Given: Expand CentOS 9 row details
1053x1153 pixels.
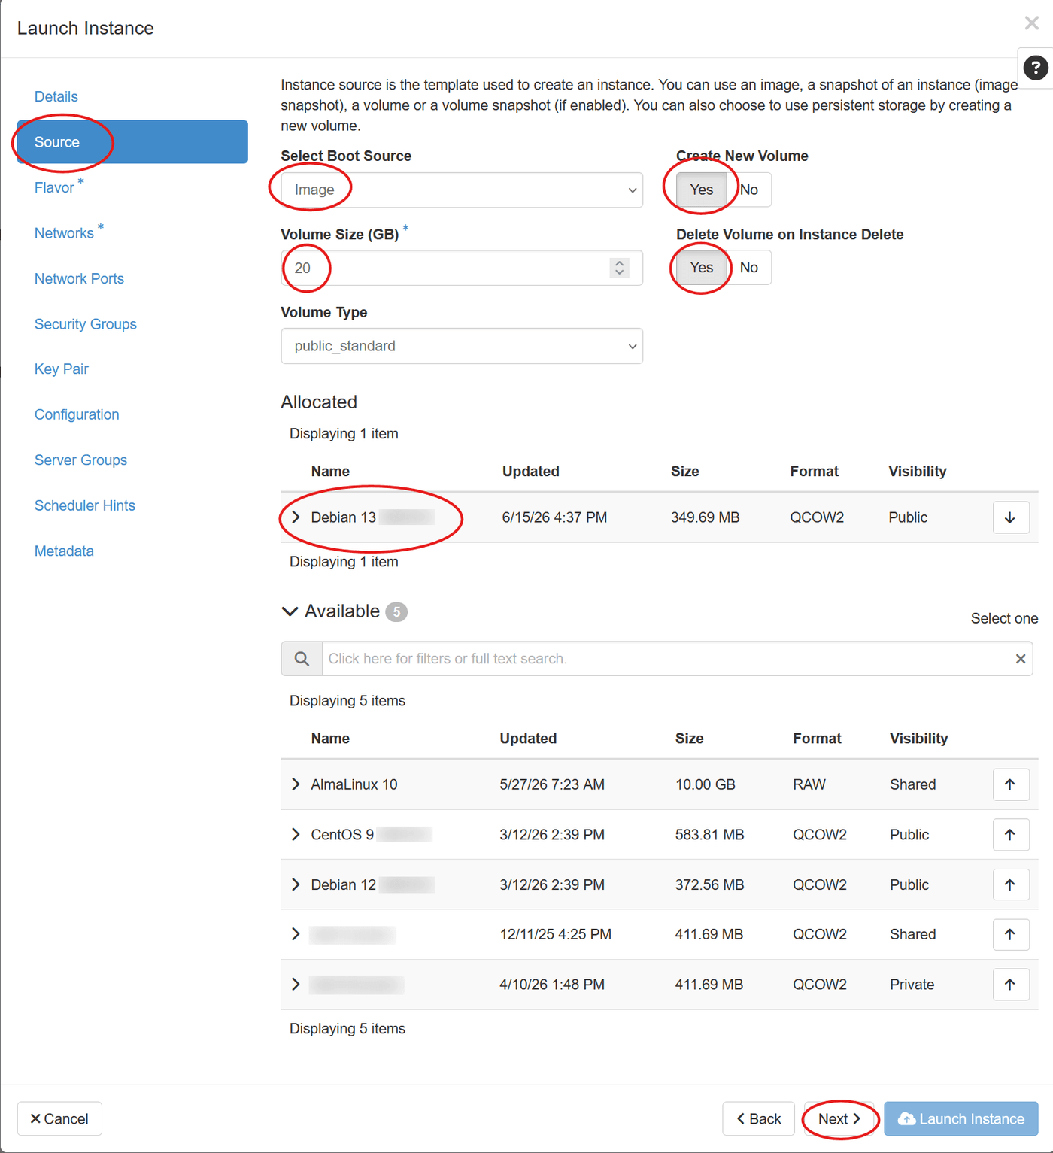Looking at the screenshot, I should click(x=296, y=834).
